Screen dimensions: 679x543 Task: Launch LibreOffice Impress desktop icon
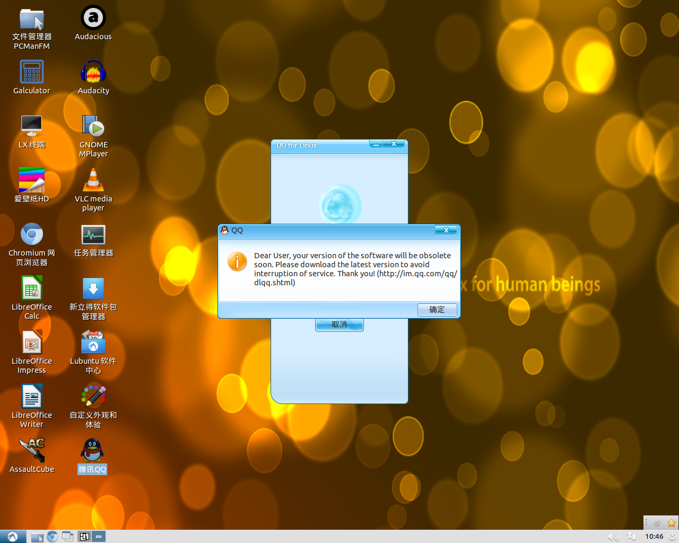pos(32,343)
